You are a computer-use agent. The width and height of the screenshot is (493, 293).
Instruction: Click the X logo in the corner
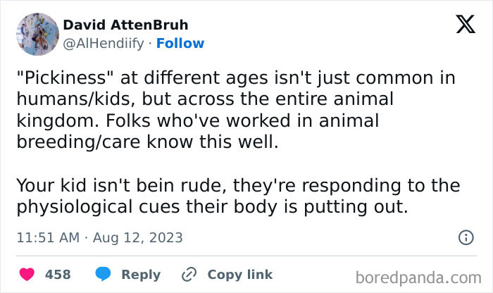point(466,25)
